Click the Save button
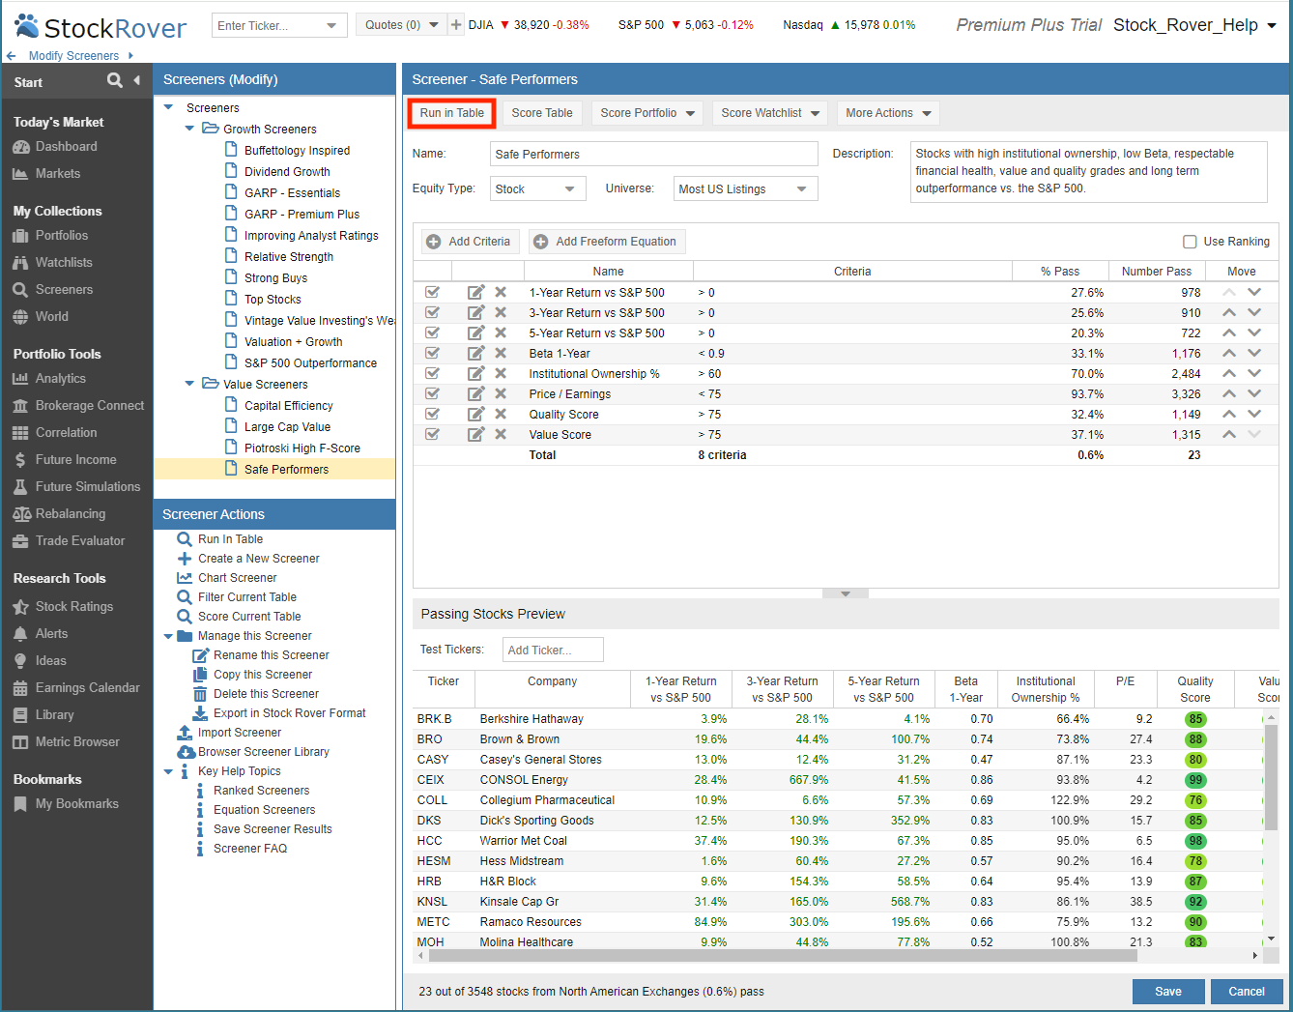 pos(1168,992)
